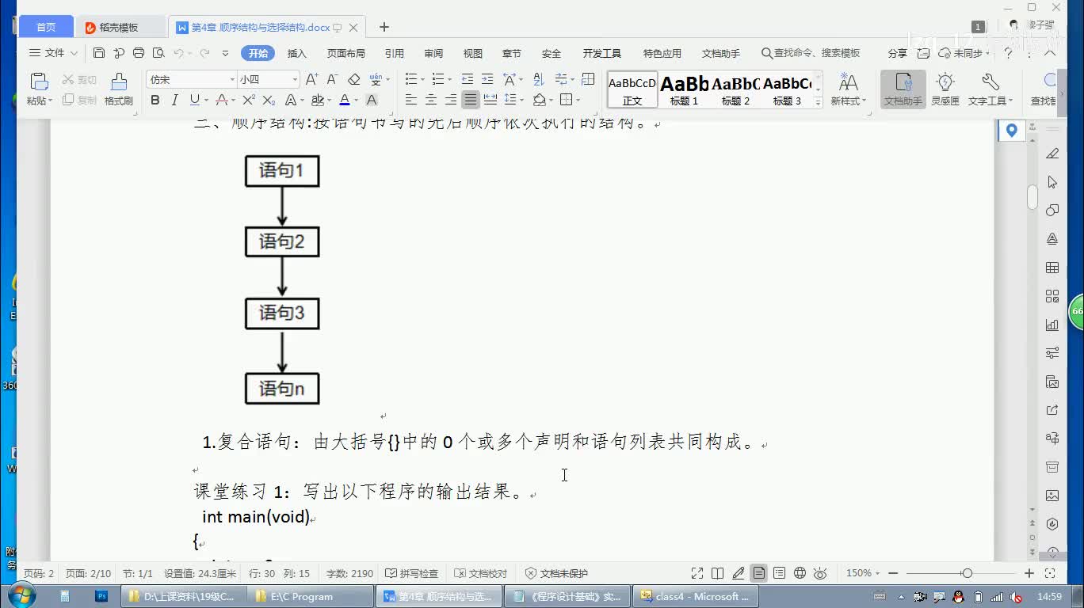Open the 灵感匣 lightbulb tool
The image size is (1084, 608).
tap(945, 88)
